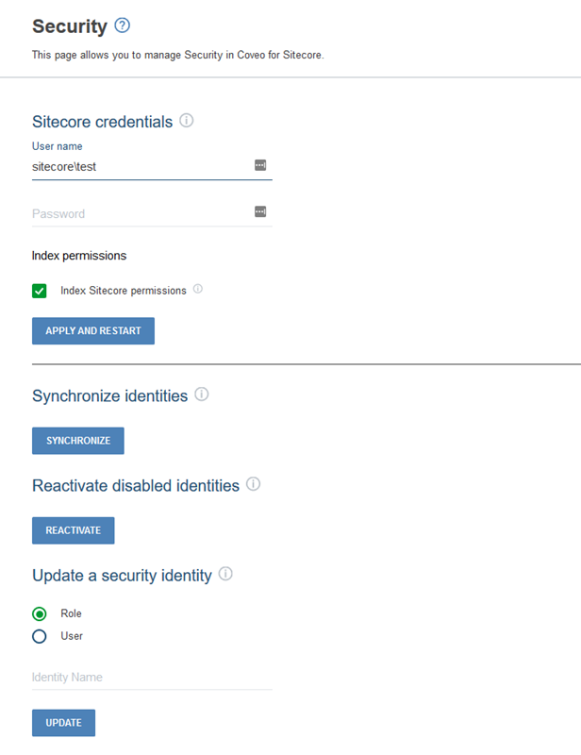
Task: Submit with the UPDATE button
Action: click(63, 723)
